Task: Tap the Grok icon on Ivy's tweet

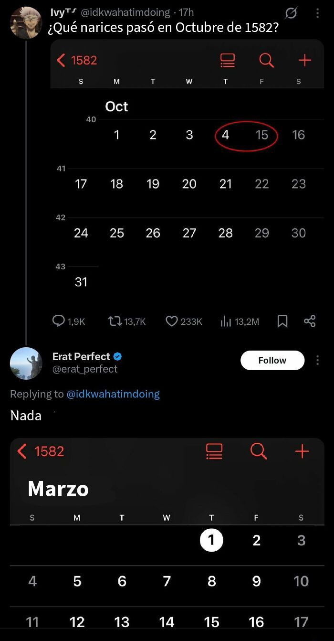Action: tap(291, 14)
